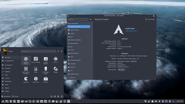Open the Energy page in Info Center
This screenshot has width=185, height=104.
(x=79, y=34)
